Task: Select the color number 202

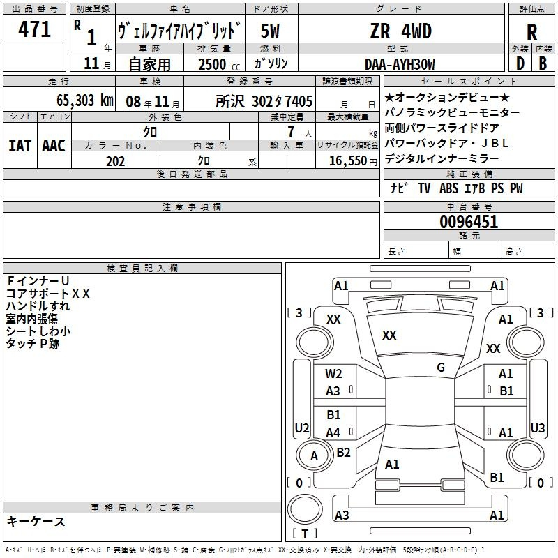Action: [115, 161]
